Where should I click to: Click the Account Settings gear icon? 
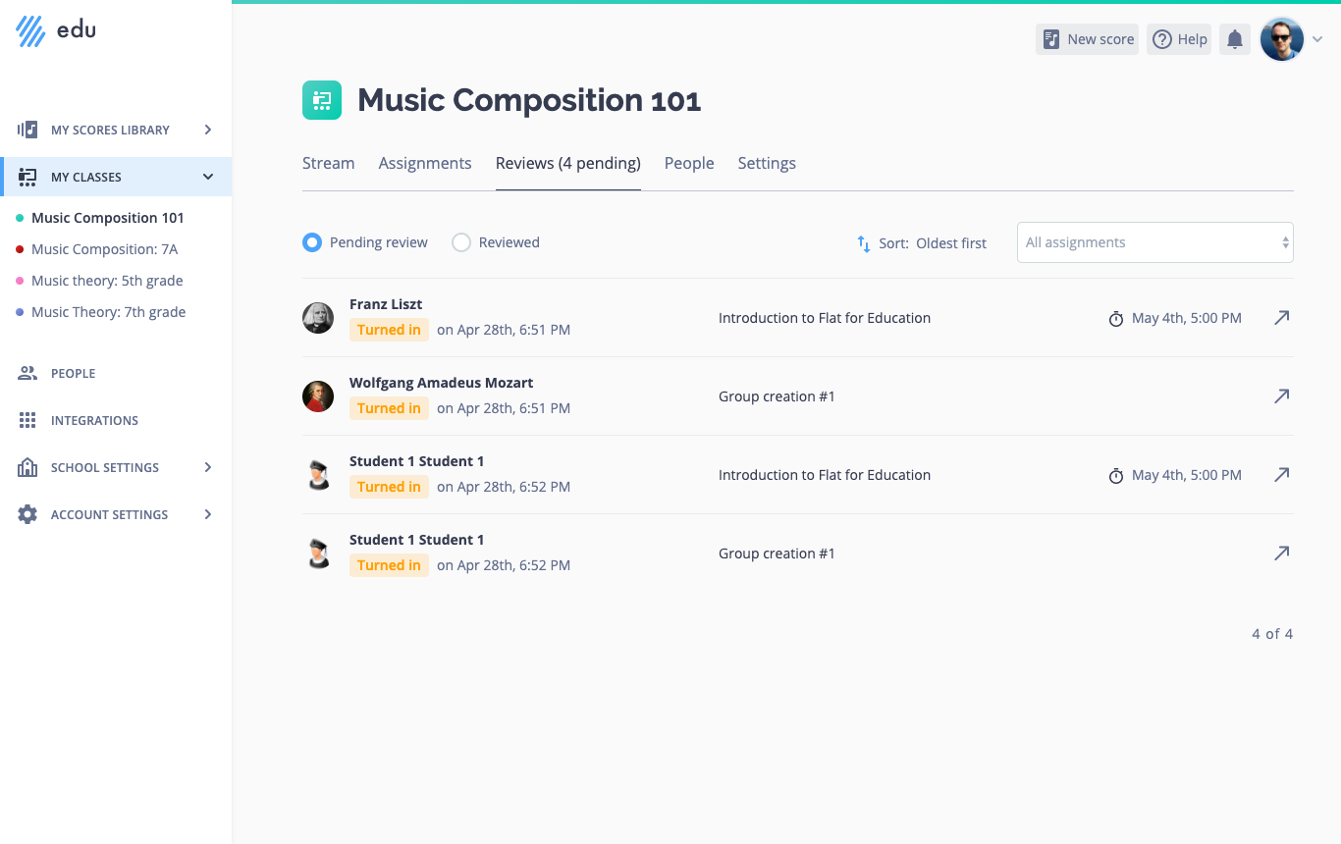[27, 514]
